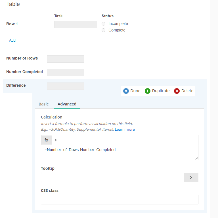This screenshot has height=218, width=218.
Task: Click the Difference field box
Action: pyautogui.click(x=65, y=86)
